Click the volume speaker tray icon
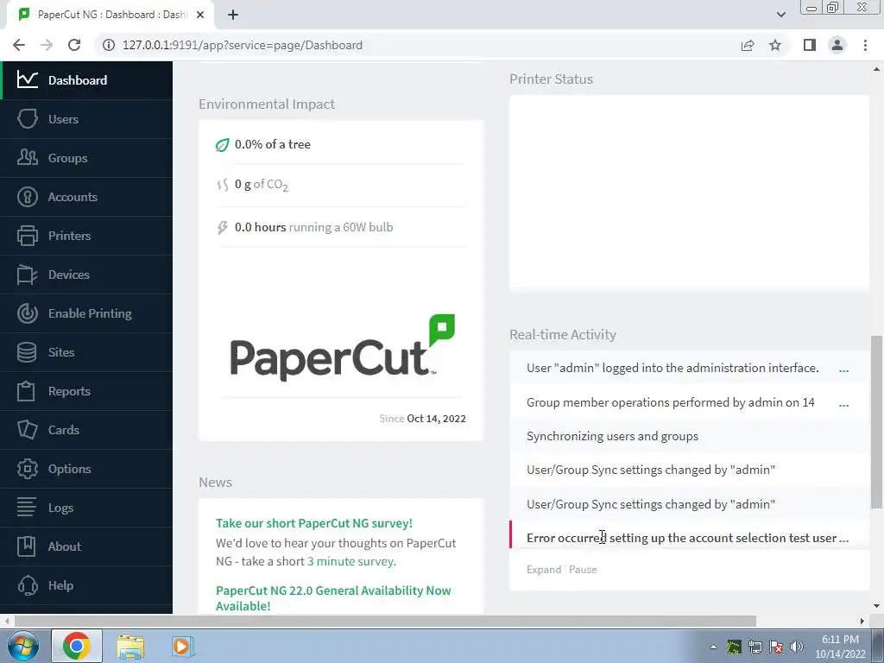Viewport: 884px width, 663px height. (x=797, y=647)
